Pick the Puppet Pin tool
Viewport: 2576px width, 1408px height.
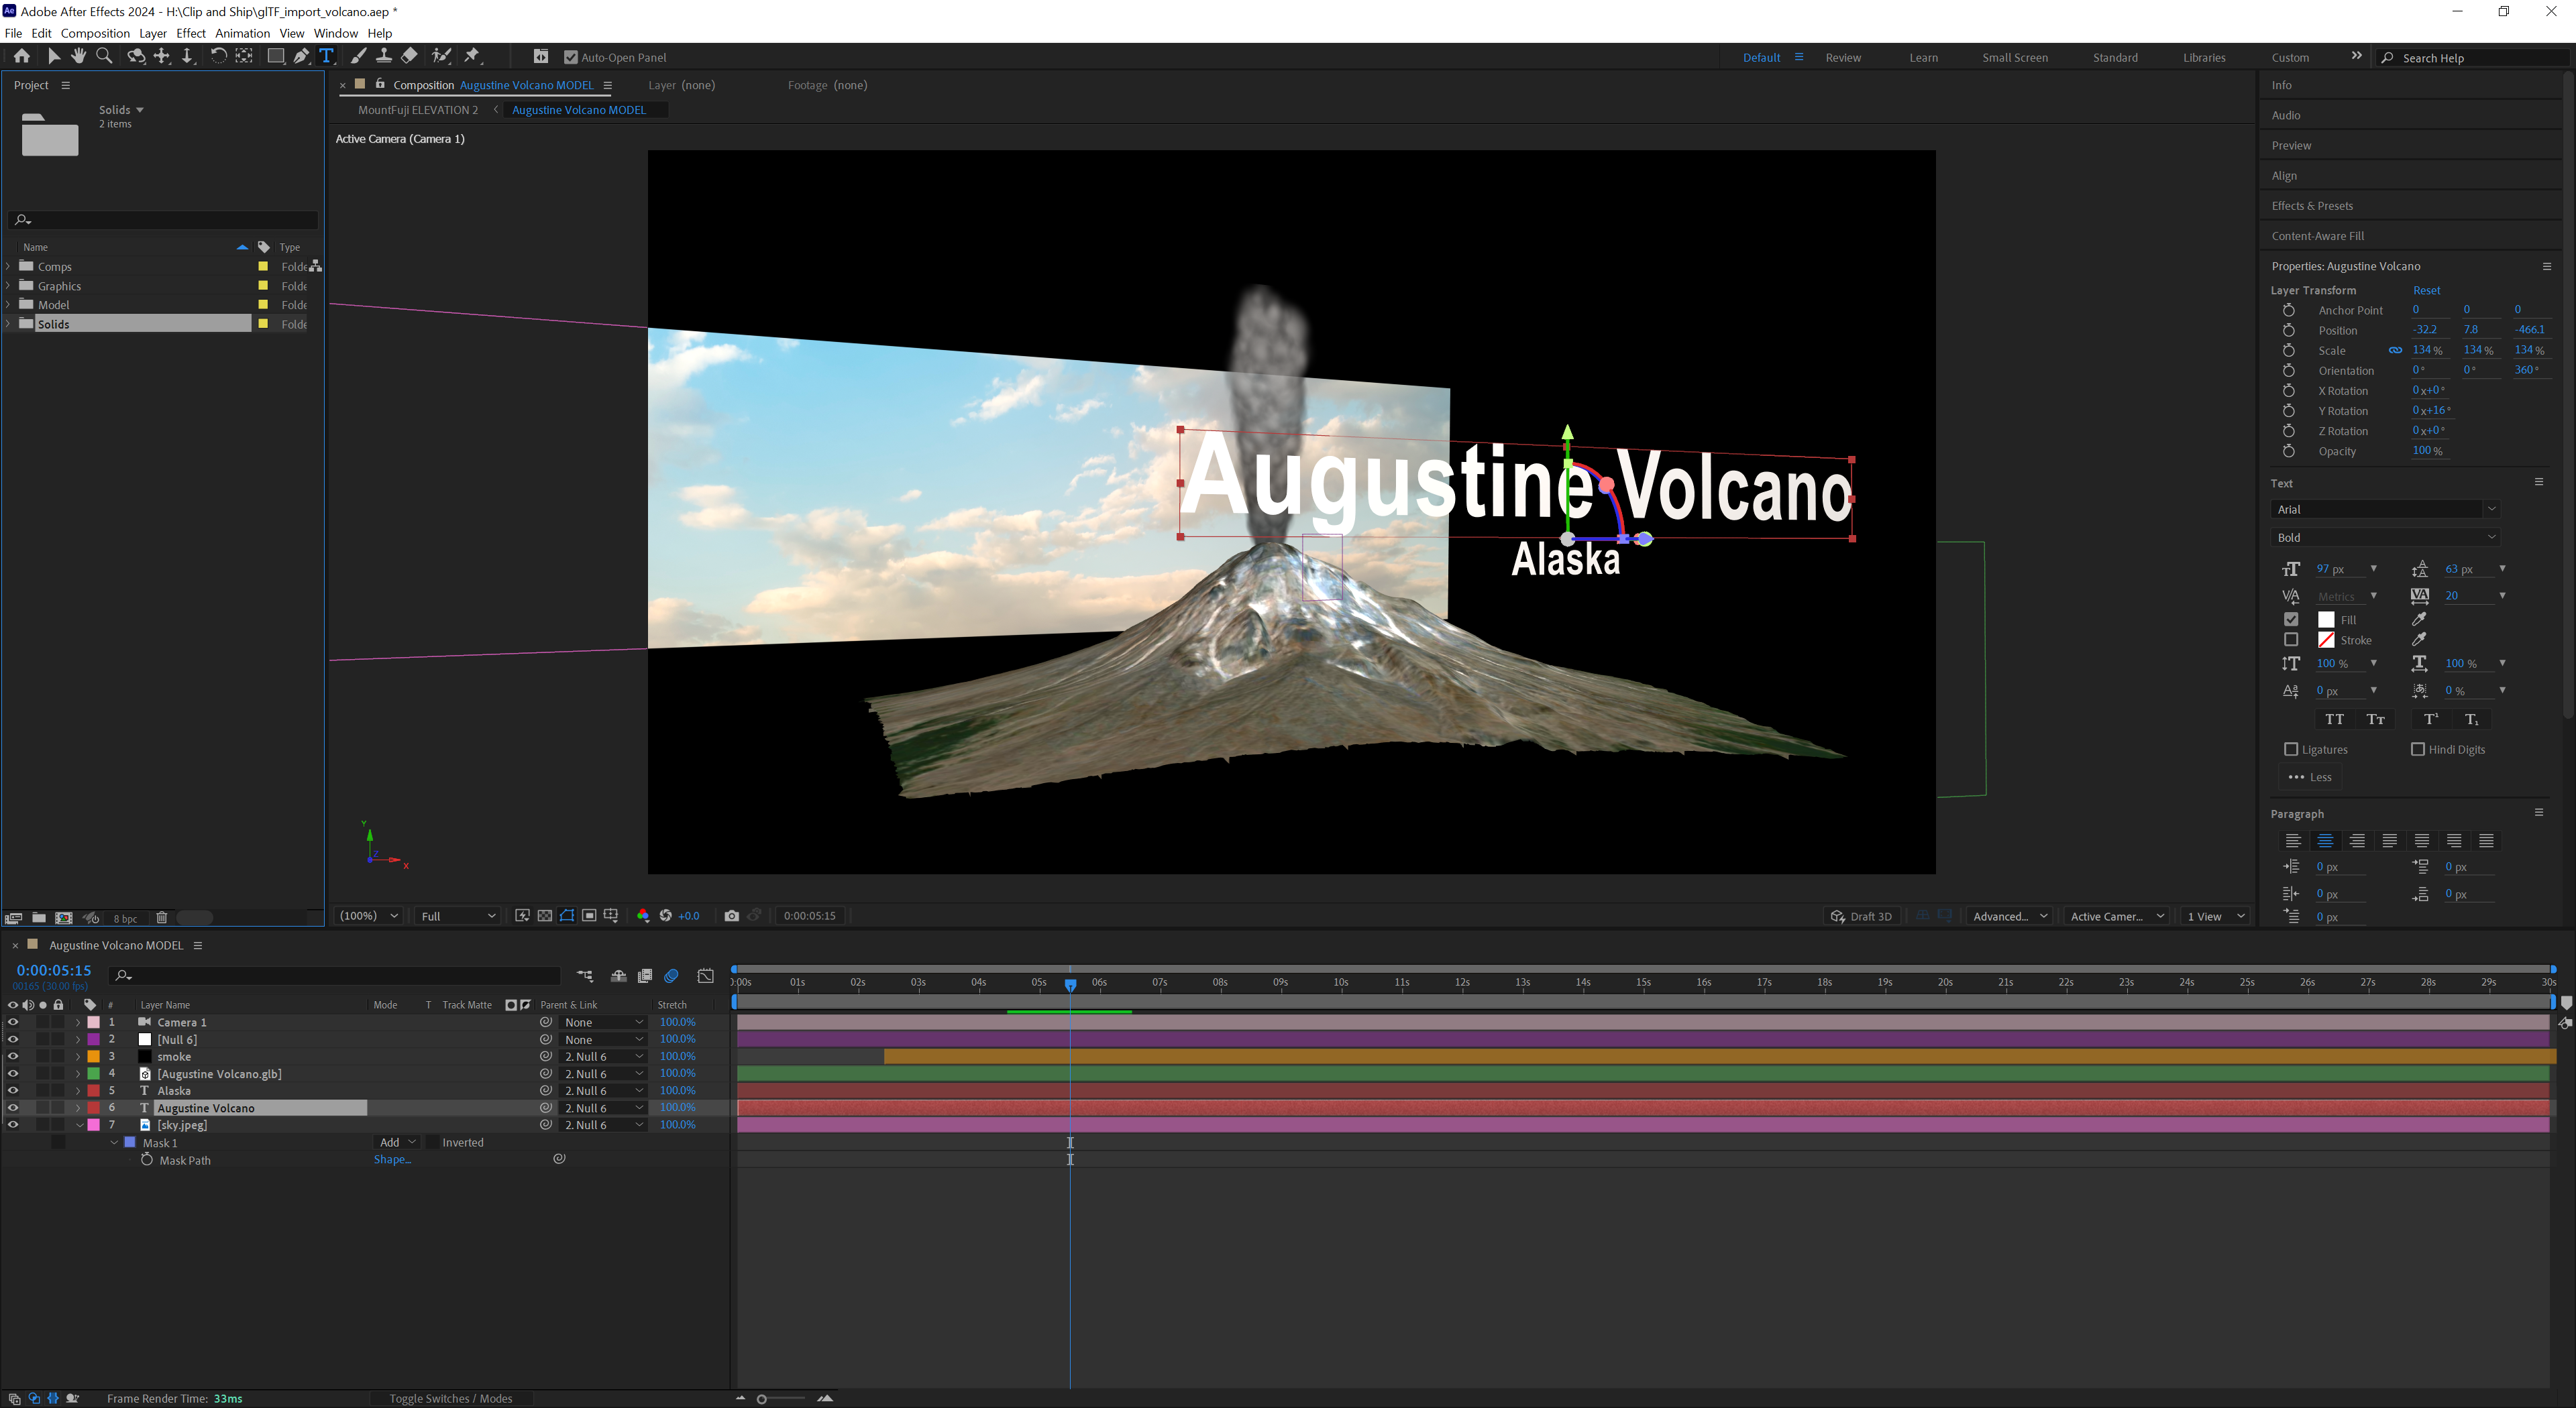[471, 56]
